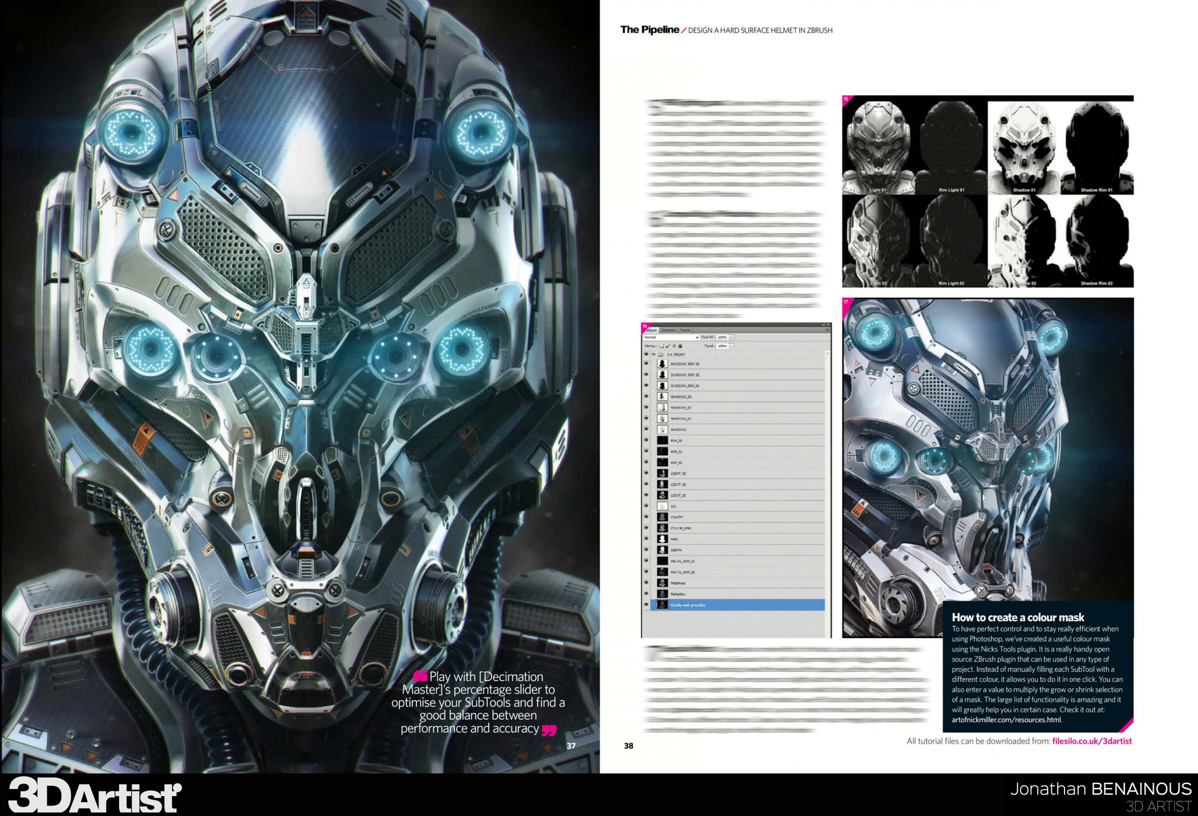
Task: Click page number 38
Action: click(628, 745)
